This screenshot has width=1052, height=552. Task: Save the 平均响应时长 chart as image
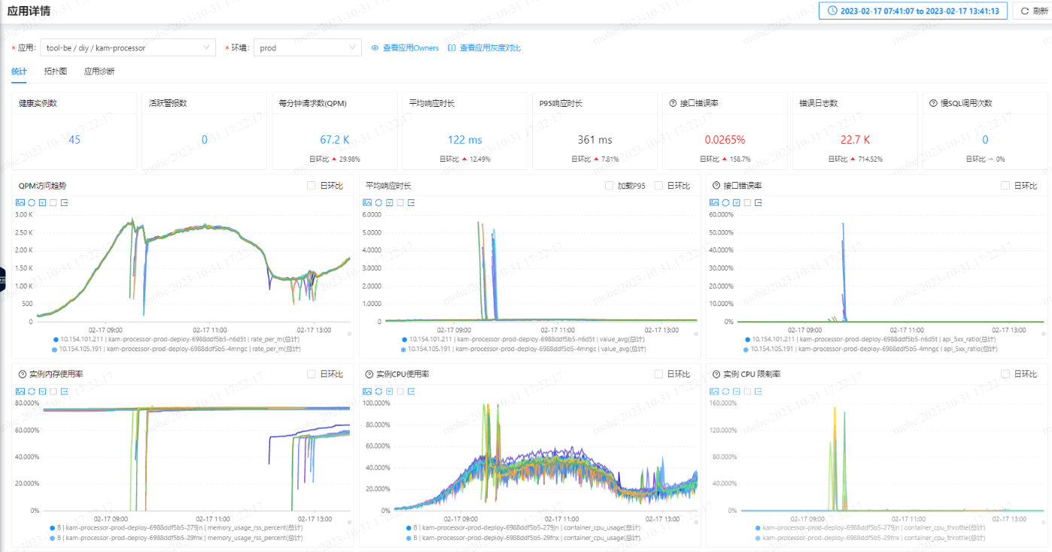coord(367,202)
